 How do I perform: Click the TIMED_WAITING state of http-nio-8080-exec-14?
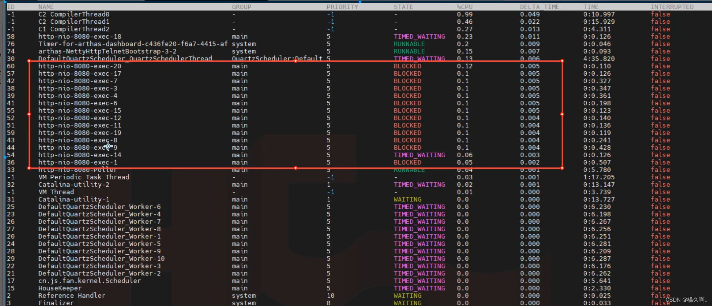pos(419,155)
